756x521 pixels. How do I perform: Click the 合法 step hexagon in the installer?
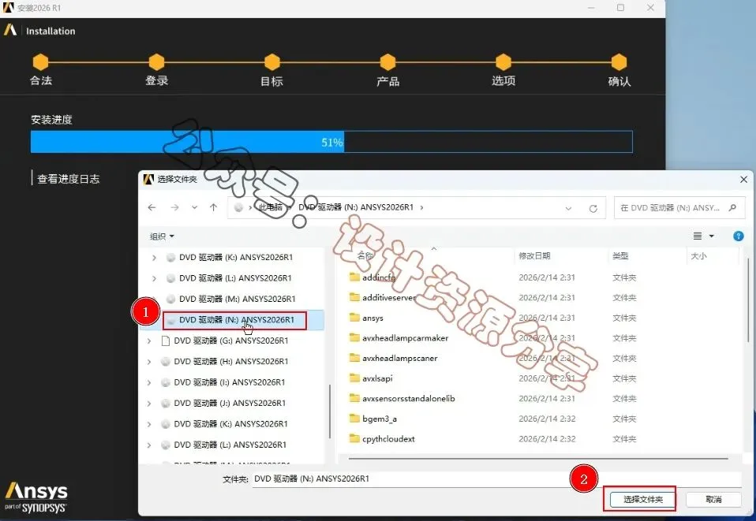tap(40, 61)
